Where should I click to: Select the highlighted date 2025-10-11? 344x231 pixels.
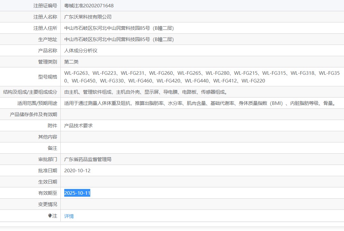[77, 193]
